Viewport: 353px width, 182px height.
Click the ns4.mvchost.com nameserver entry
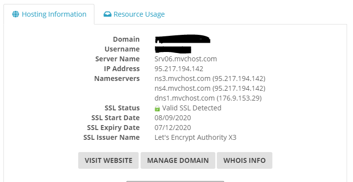pyautogui.click(x=210, y=88)
